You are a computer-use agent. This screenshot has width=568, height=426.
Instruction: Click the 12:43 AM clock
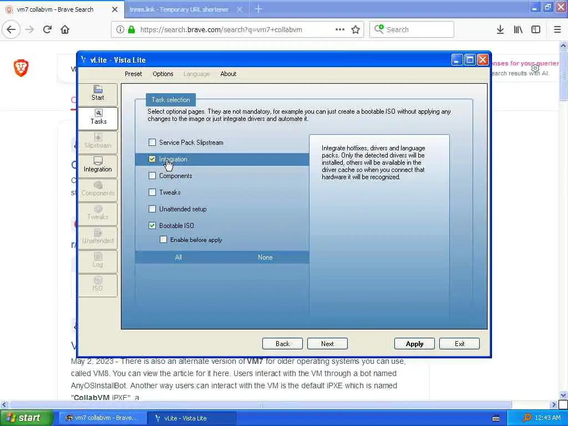547,418
